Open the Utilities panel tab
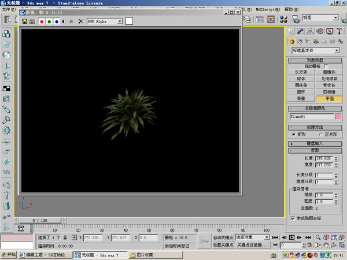The image size is (347, 260). point(339,31)
